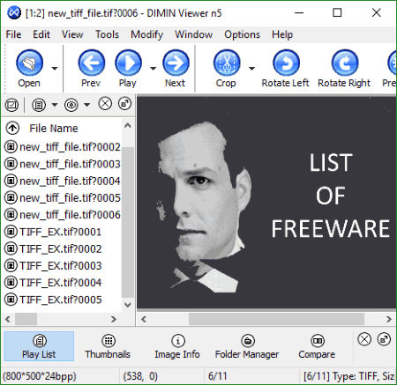Open the list view dropdown arrow
This screenshot has height=385, width=397.
[55, 104]
